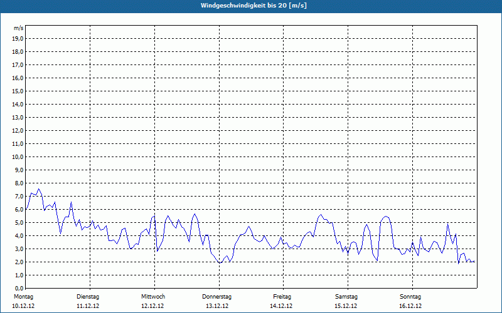Select the Montag day label

[x=23, y=297]
